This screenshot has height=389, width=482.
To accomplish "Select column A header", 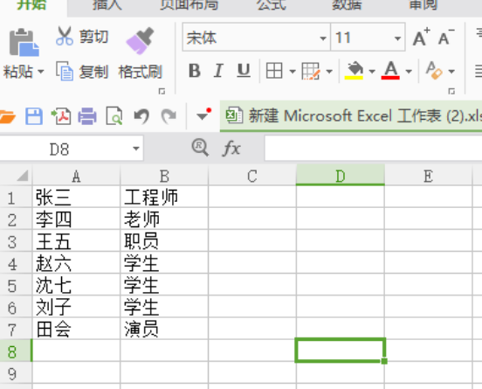I will click(76, 177).
